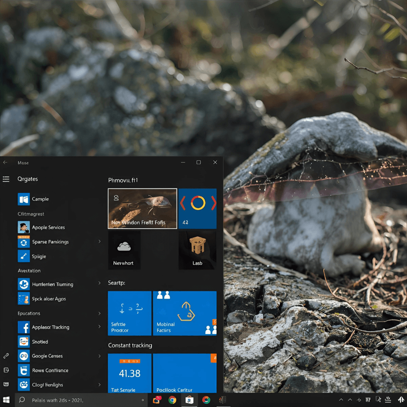The width and height of the screenshot is (407, 407).
Task: Expand the Hurnfenten Tiuming chevron
Action: tap(99, 283)
